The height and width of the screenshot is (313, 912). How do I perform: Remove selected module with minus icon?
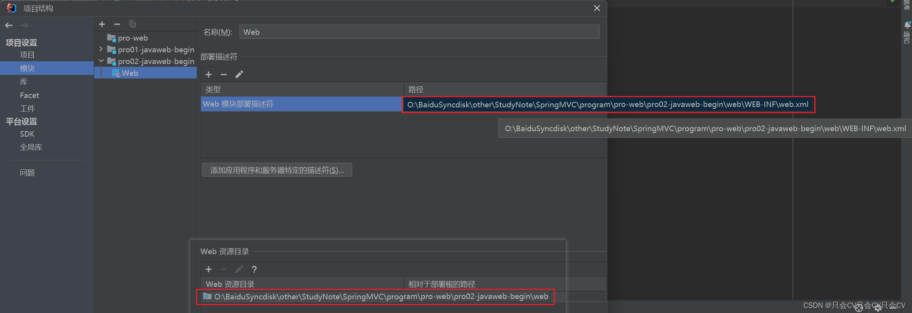[117, 24]
